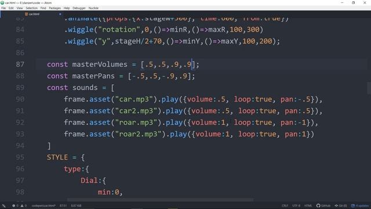Click the package updates notification
This screenshot has height=209, width=371.
[x=360, y=206]
